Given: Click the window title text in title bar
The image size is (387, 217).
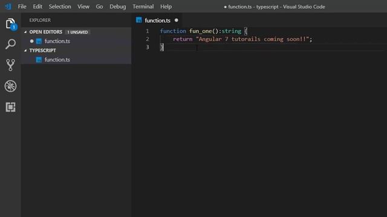Looking at the screenshot, I should pyautogui.click(x=275, y=7).
